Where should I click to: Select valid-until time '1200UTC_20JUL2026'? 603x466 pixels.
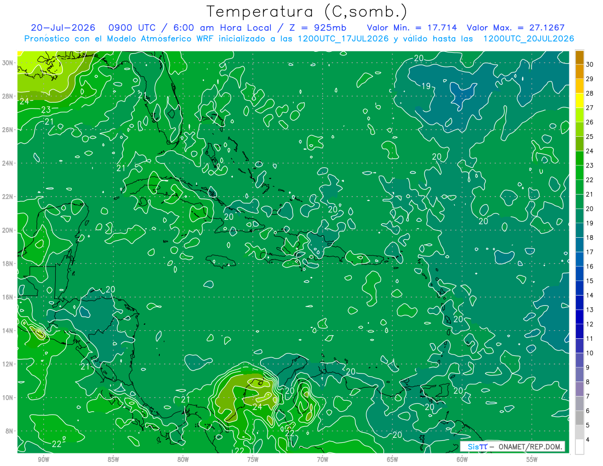529,38
